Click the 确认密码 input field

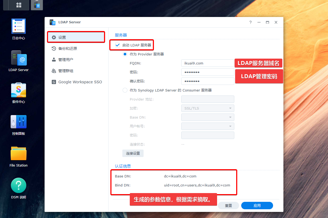[208, 81]
